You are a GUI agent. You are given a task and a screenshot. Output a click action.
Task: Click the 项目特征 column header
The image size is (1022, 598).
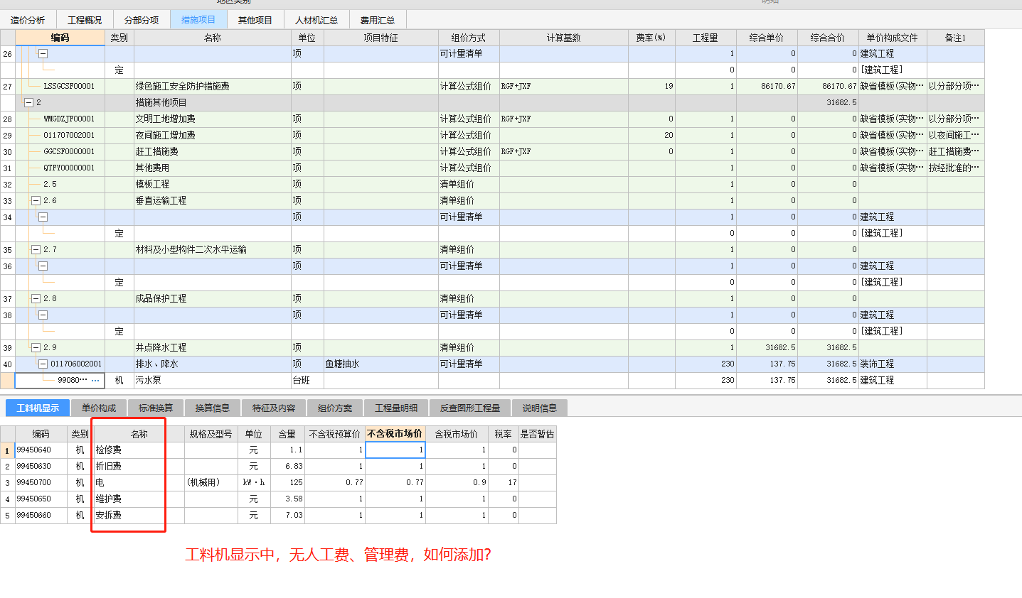(x=380, y=38)
